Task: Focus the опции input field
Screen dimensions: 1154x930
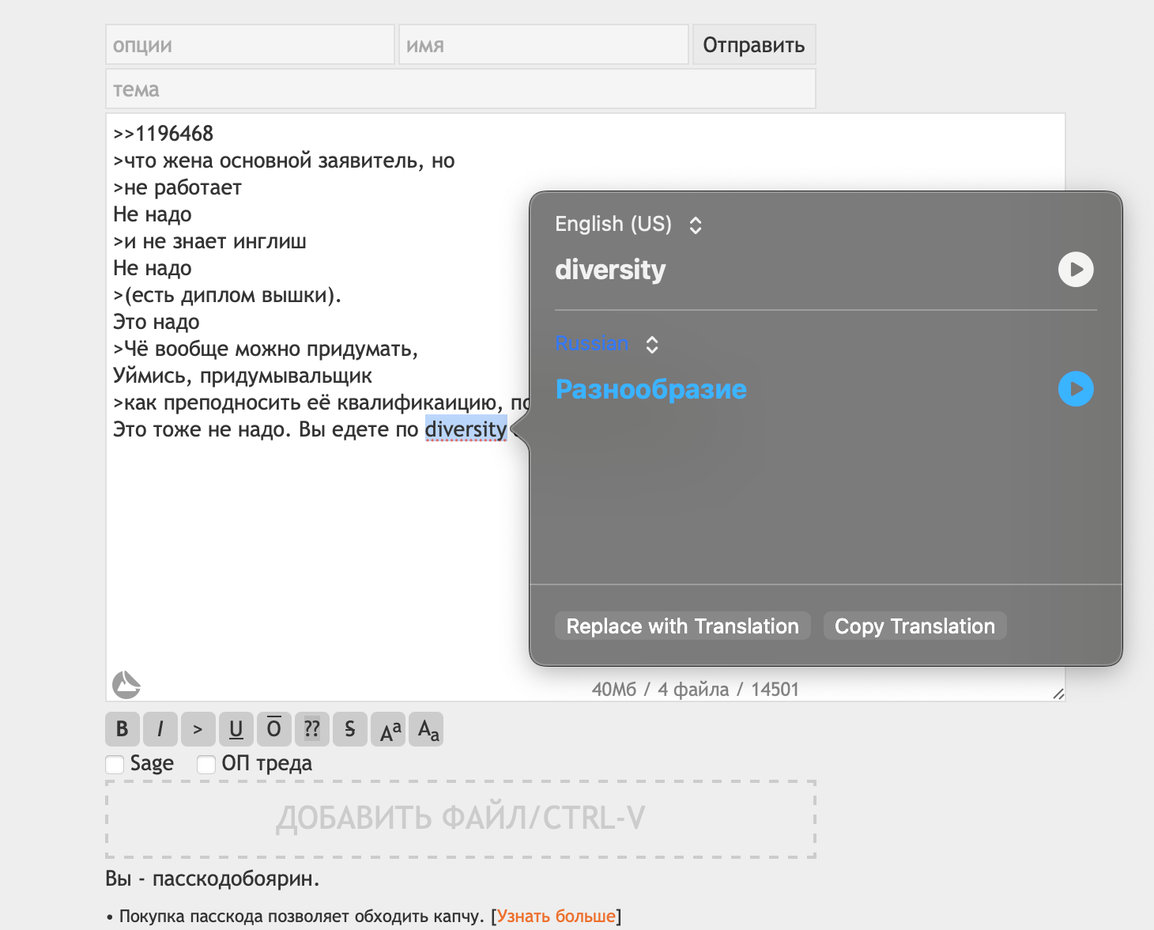Action: [x=251, y=44]
